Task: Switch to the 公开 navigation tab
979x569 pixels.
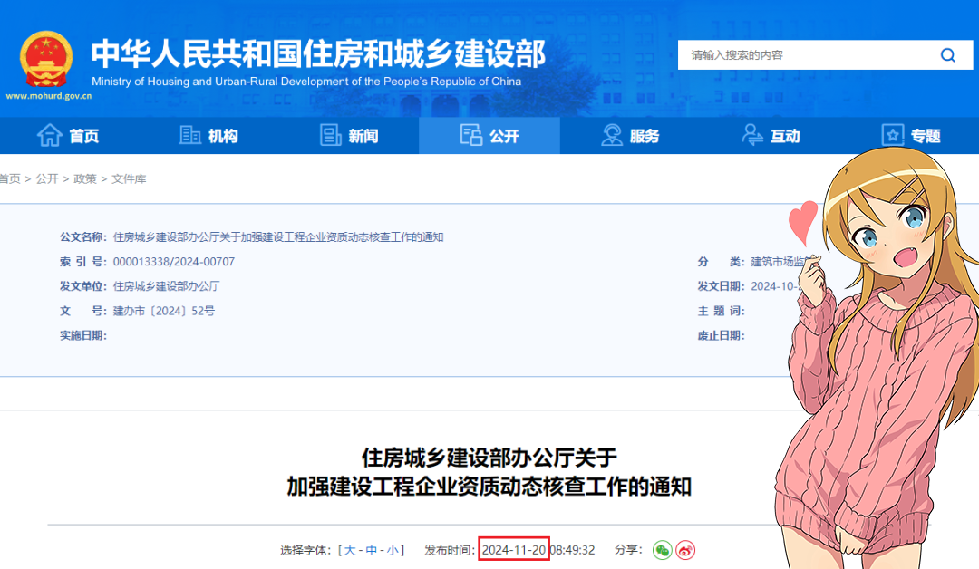Action: click(489, 134)
